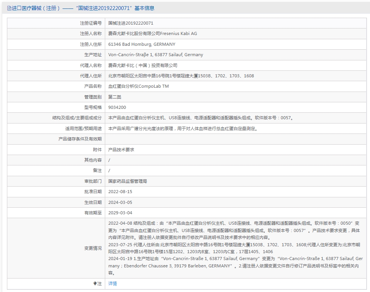Select effective date 2024-03-05
The width and height of the screenshot is (370, 292).
click(120, 202)
